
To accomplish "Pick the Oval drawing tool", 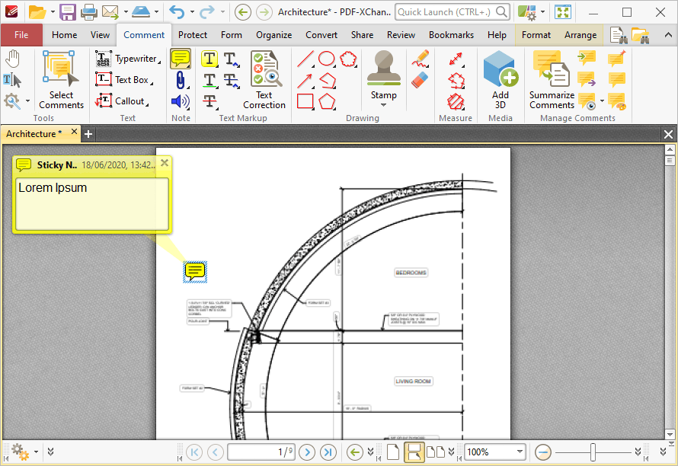I will pos(326,59).
